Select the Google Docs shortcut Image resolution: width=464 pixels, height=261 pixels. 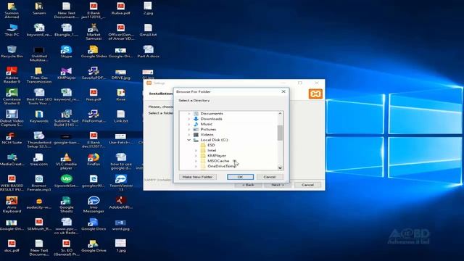tap(94, 225)
